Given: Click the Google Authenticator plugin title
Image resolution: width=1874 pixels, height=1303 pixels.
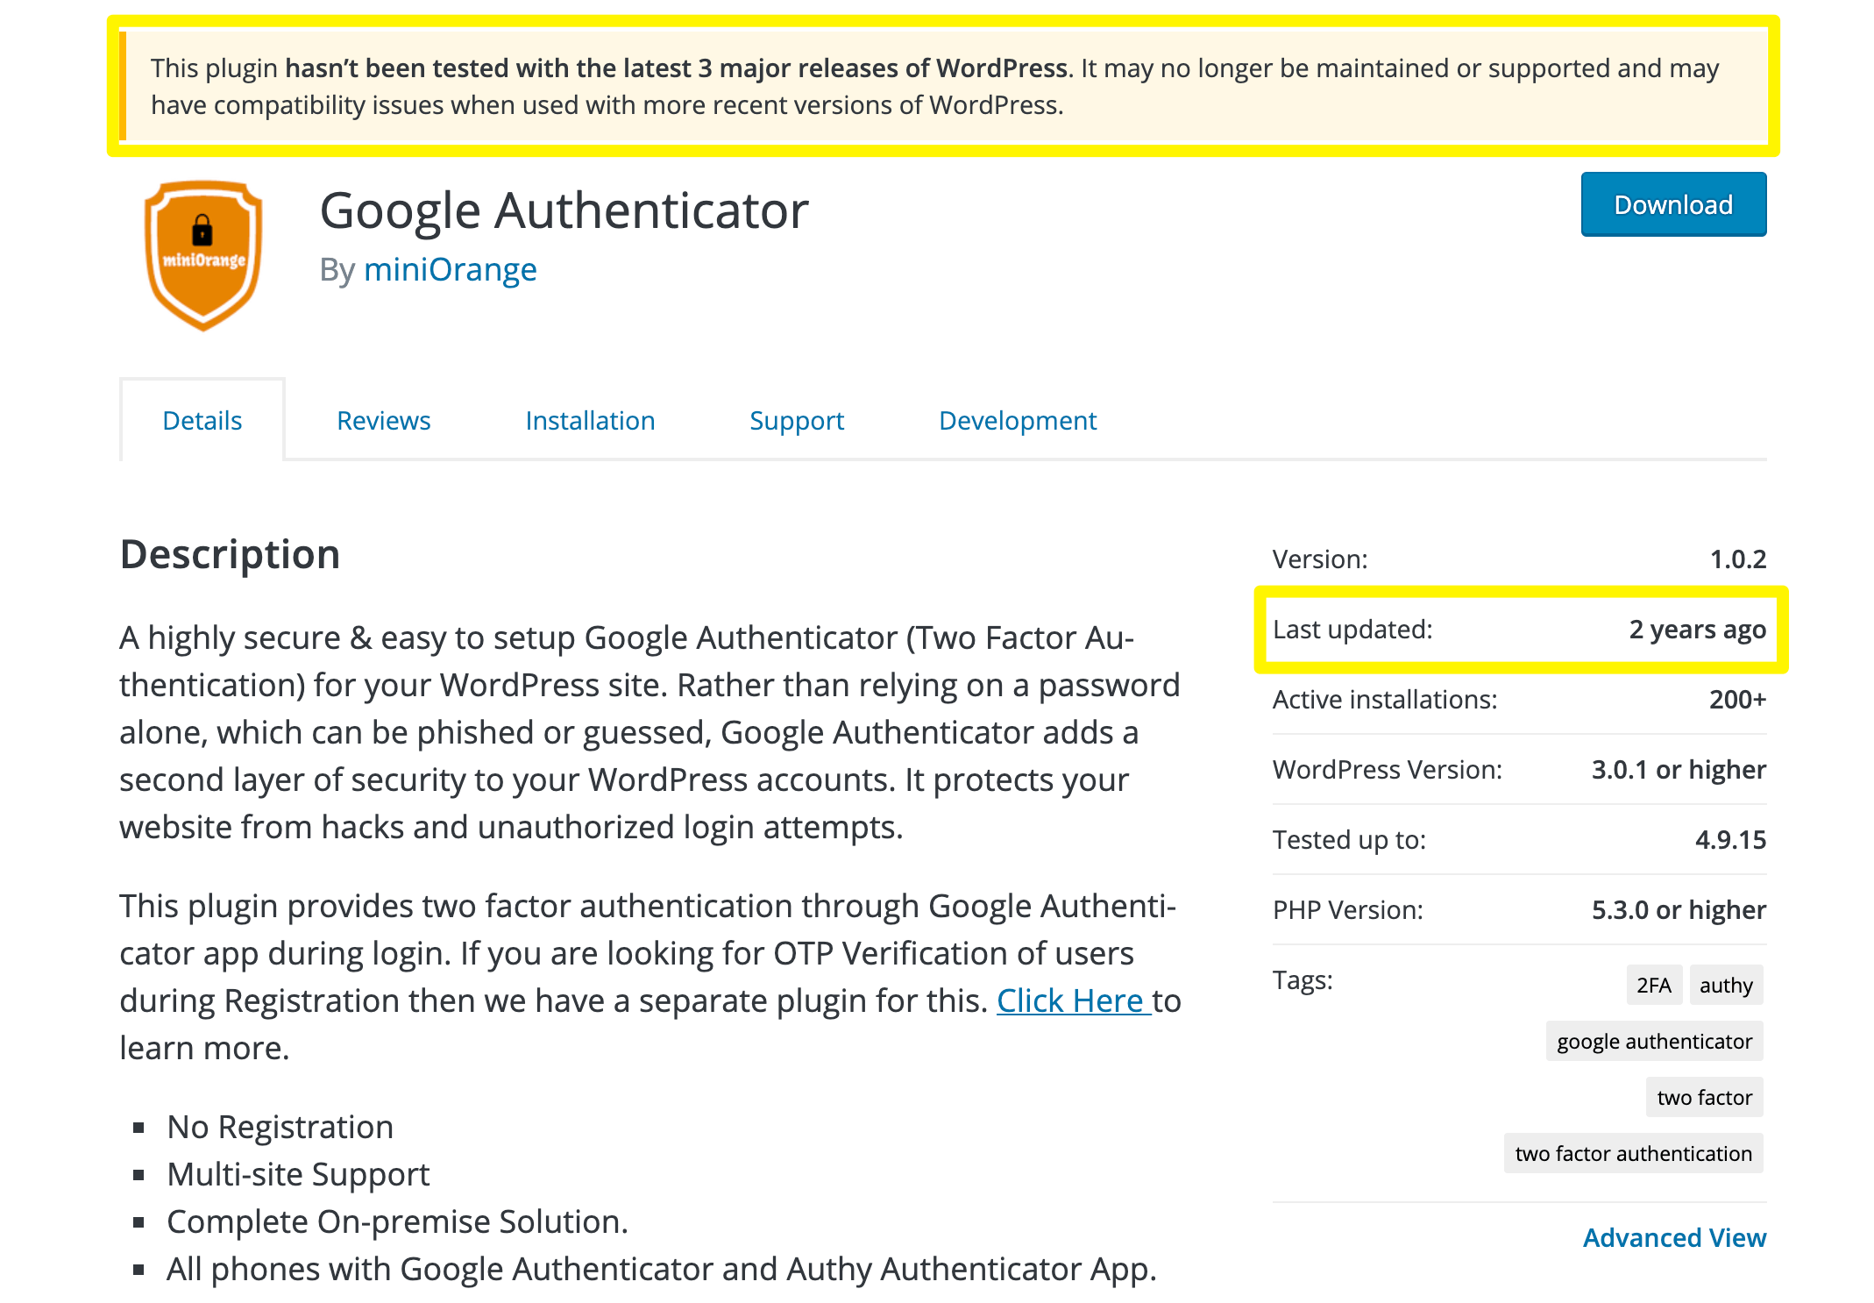Looking at the screenshot, I should click(x=564, y=210).
